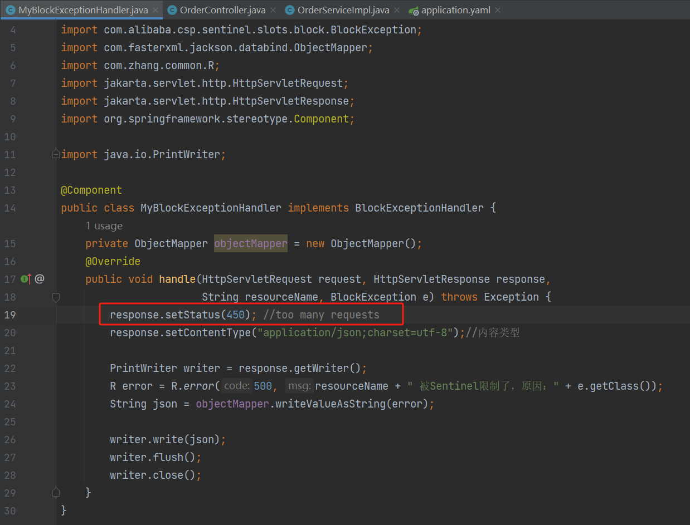The width and height of the screenshot is (690, 525).
Task: Click the import java.io.PrintWriter statement
Action: click(x=143, y=154)
